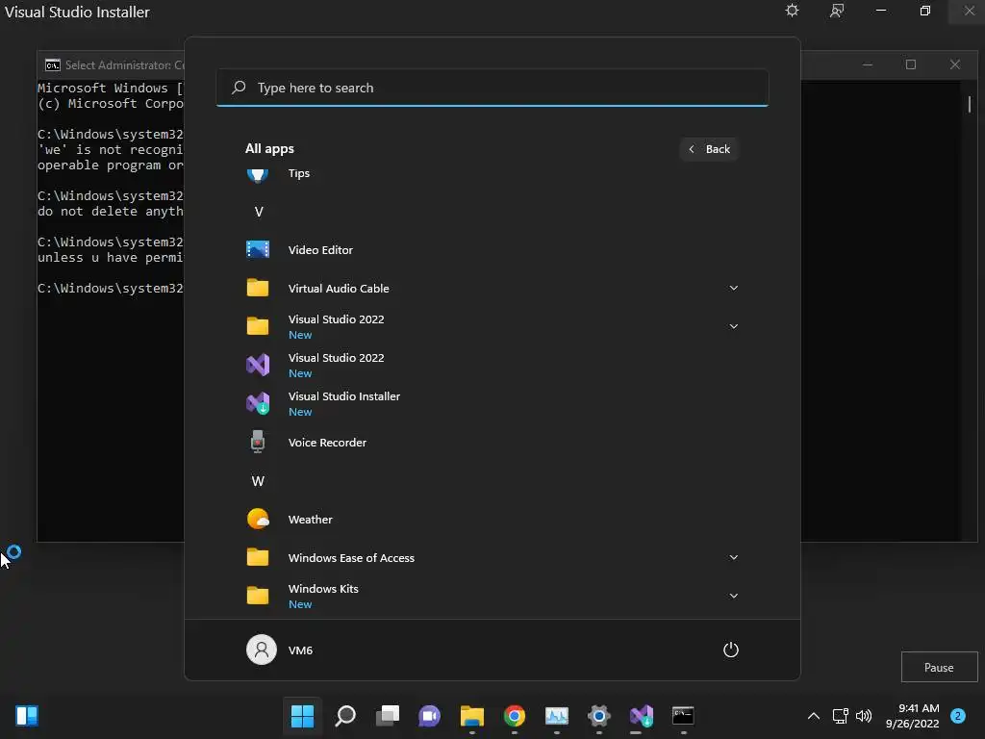Switch to Visual Studio Installer taskbar icon
This screenshot has height=739, width=985.
point(642,716)
